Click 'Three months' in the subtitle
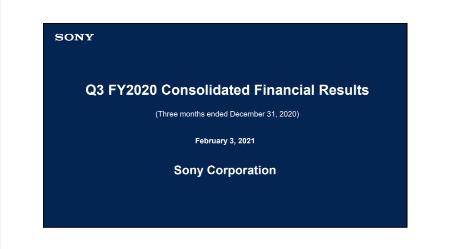Image resolution: width=450 pixels, height=249 pixels. tap(181, 114)
